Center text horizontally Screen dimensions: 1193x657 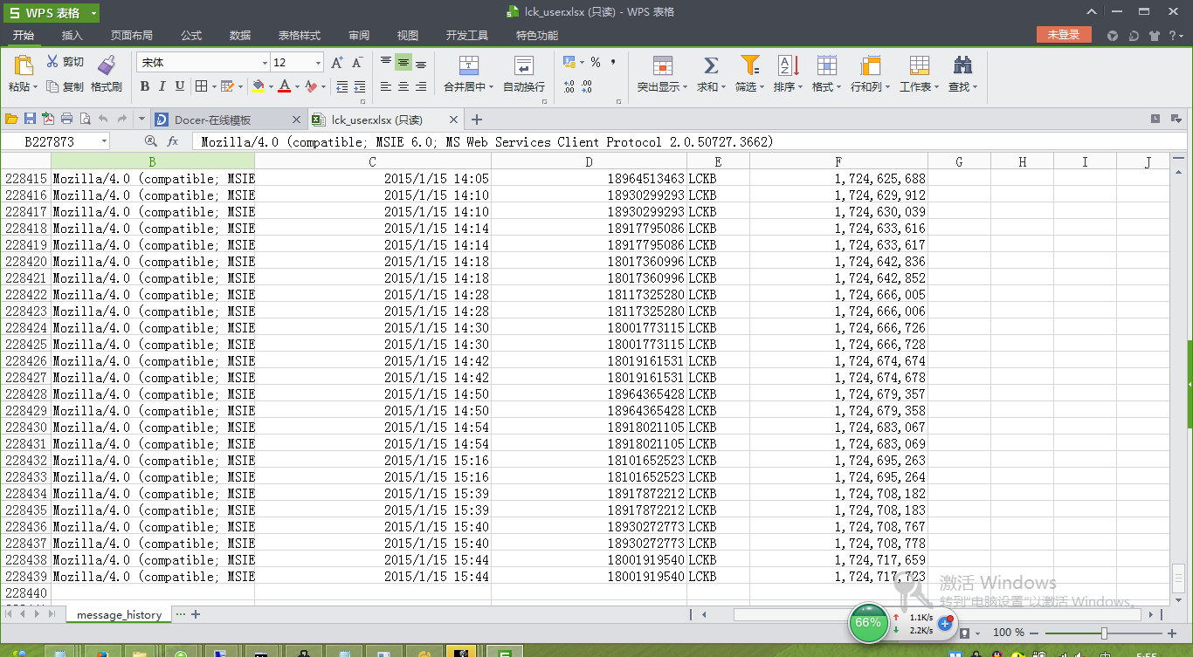(403, 86)
